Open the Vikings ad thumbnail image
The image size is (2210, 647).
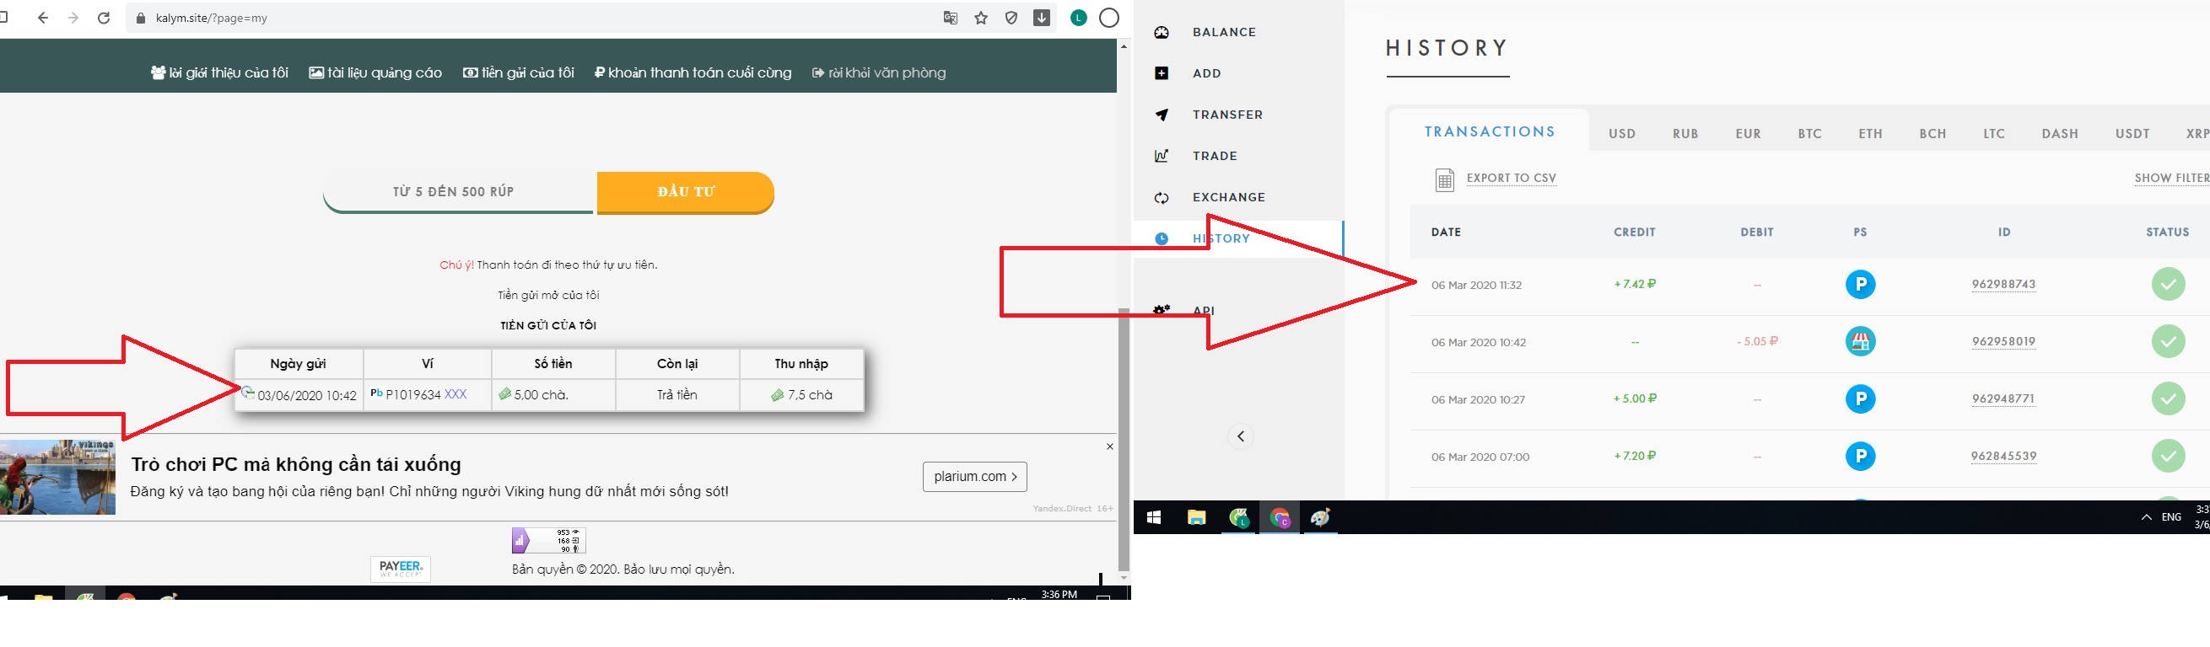pyautogui.click(x=57, y=478)
